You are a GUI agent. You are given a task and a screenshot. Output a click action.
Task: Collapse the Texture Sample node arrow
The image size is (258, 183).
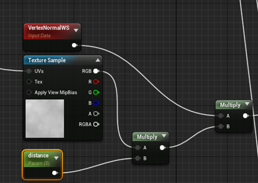click(98, 60)
